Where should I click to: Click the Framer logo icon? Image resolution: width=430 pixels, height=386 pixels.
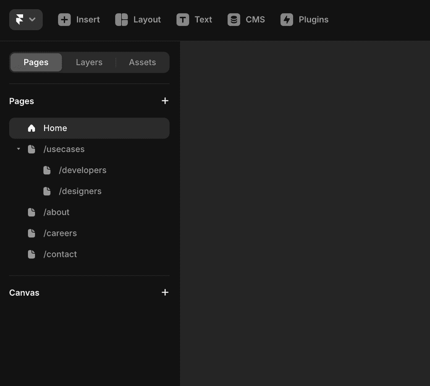20,19
